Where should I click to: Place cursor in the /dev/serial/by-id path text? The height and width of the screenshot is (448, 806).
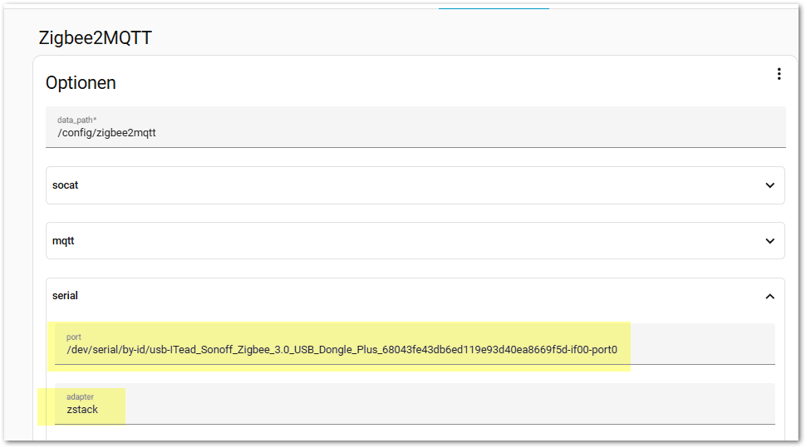click(342, 350)
